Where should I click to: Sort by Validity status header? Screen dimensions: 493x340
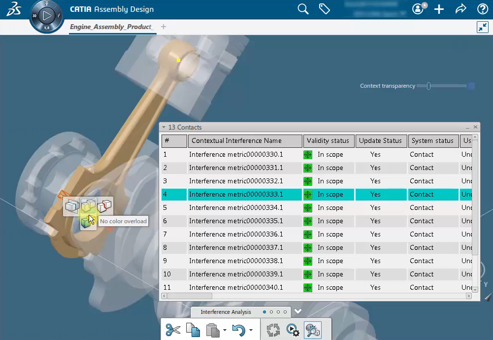coord(329,141)
